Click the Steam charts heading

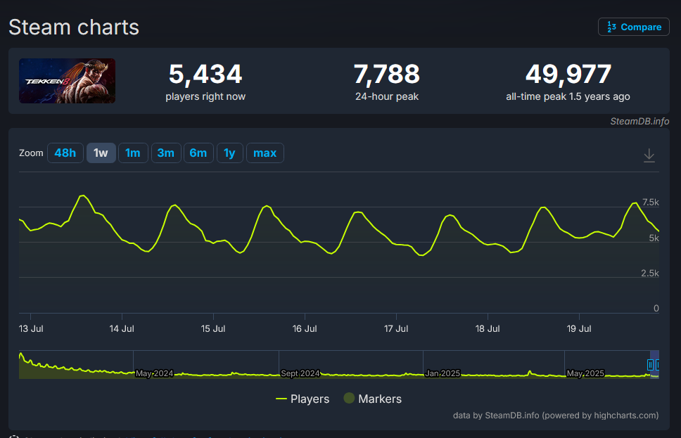point(74,27)
